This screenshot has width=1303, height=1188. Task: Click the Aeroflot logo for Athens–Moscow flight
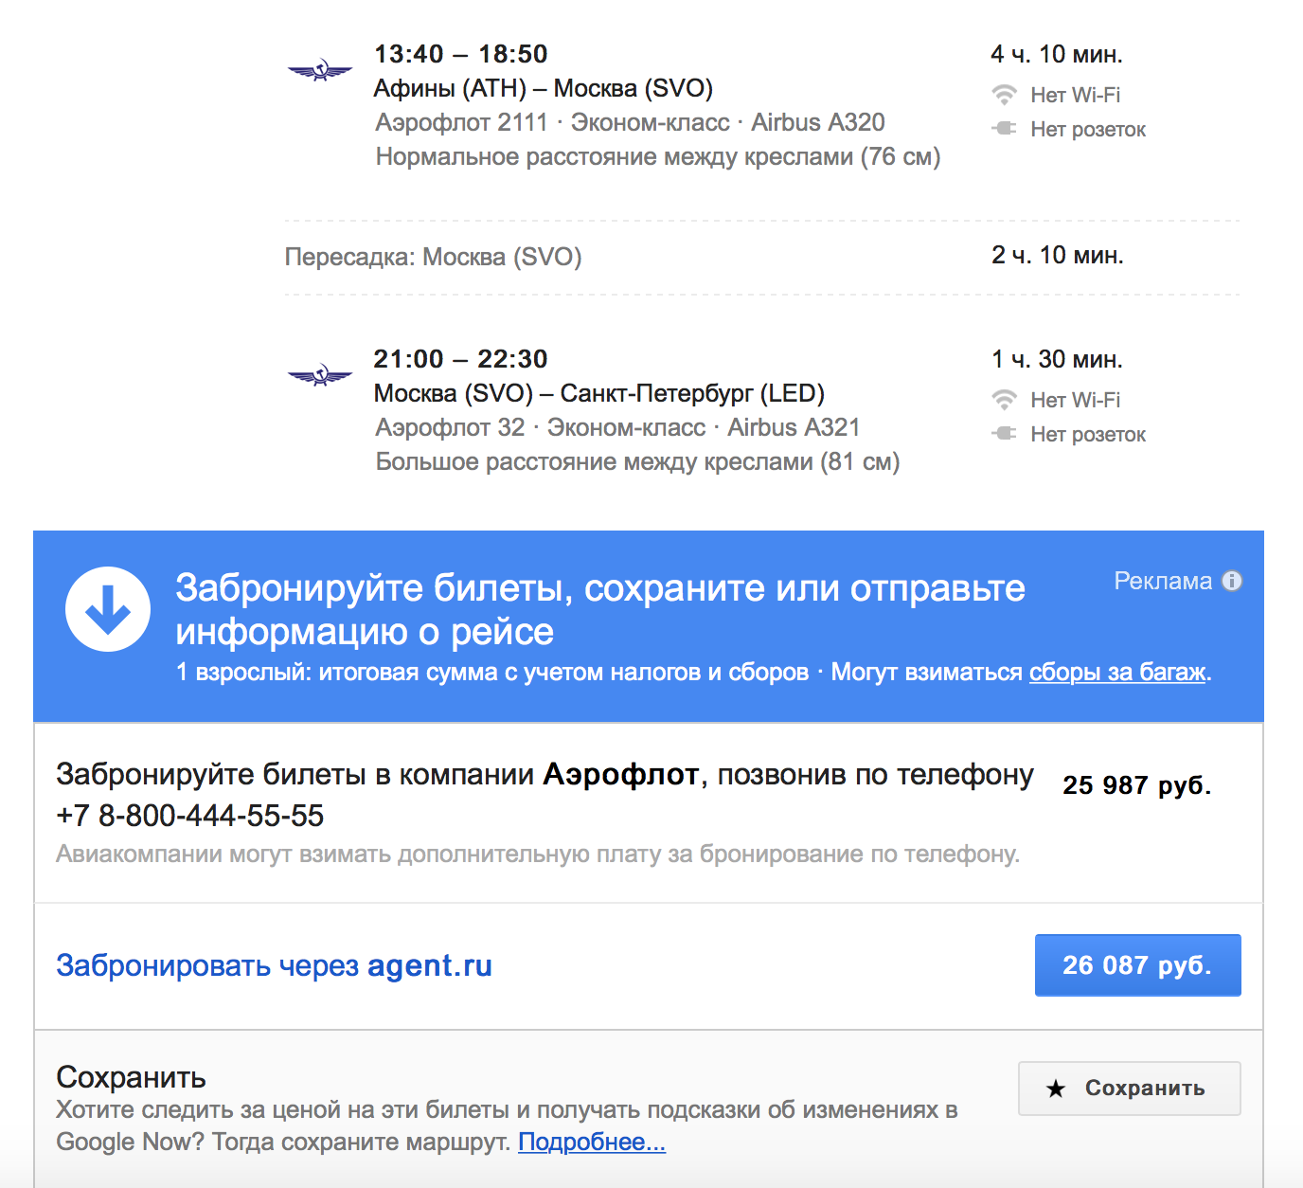320,71
